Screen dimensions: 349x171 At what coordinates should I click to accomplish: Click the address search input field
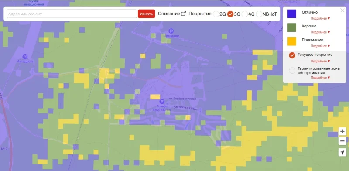(x=72, y=14)
